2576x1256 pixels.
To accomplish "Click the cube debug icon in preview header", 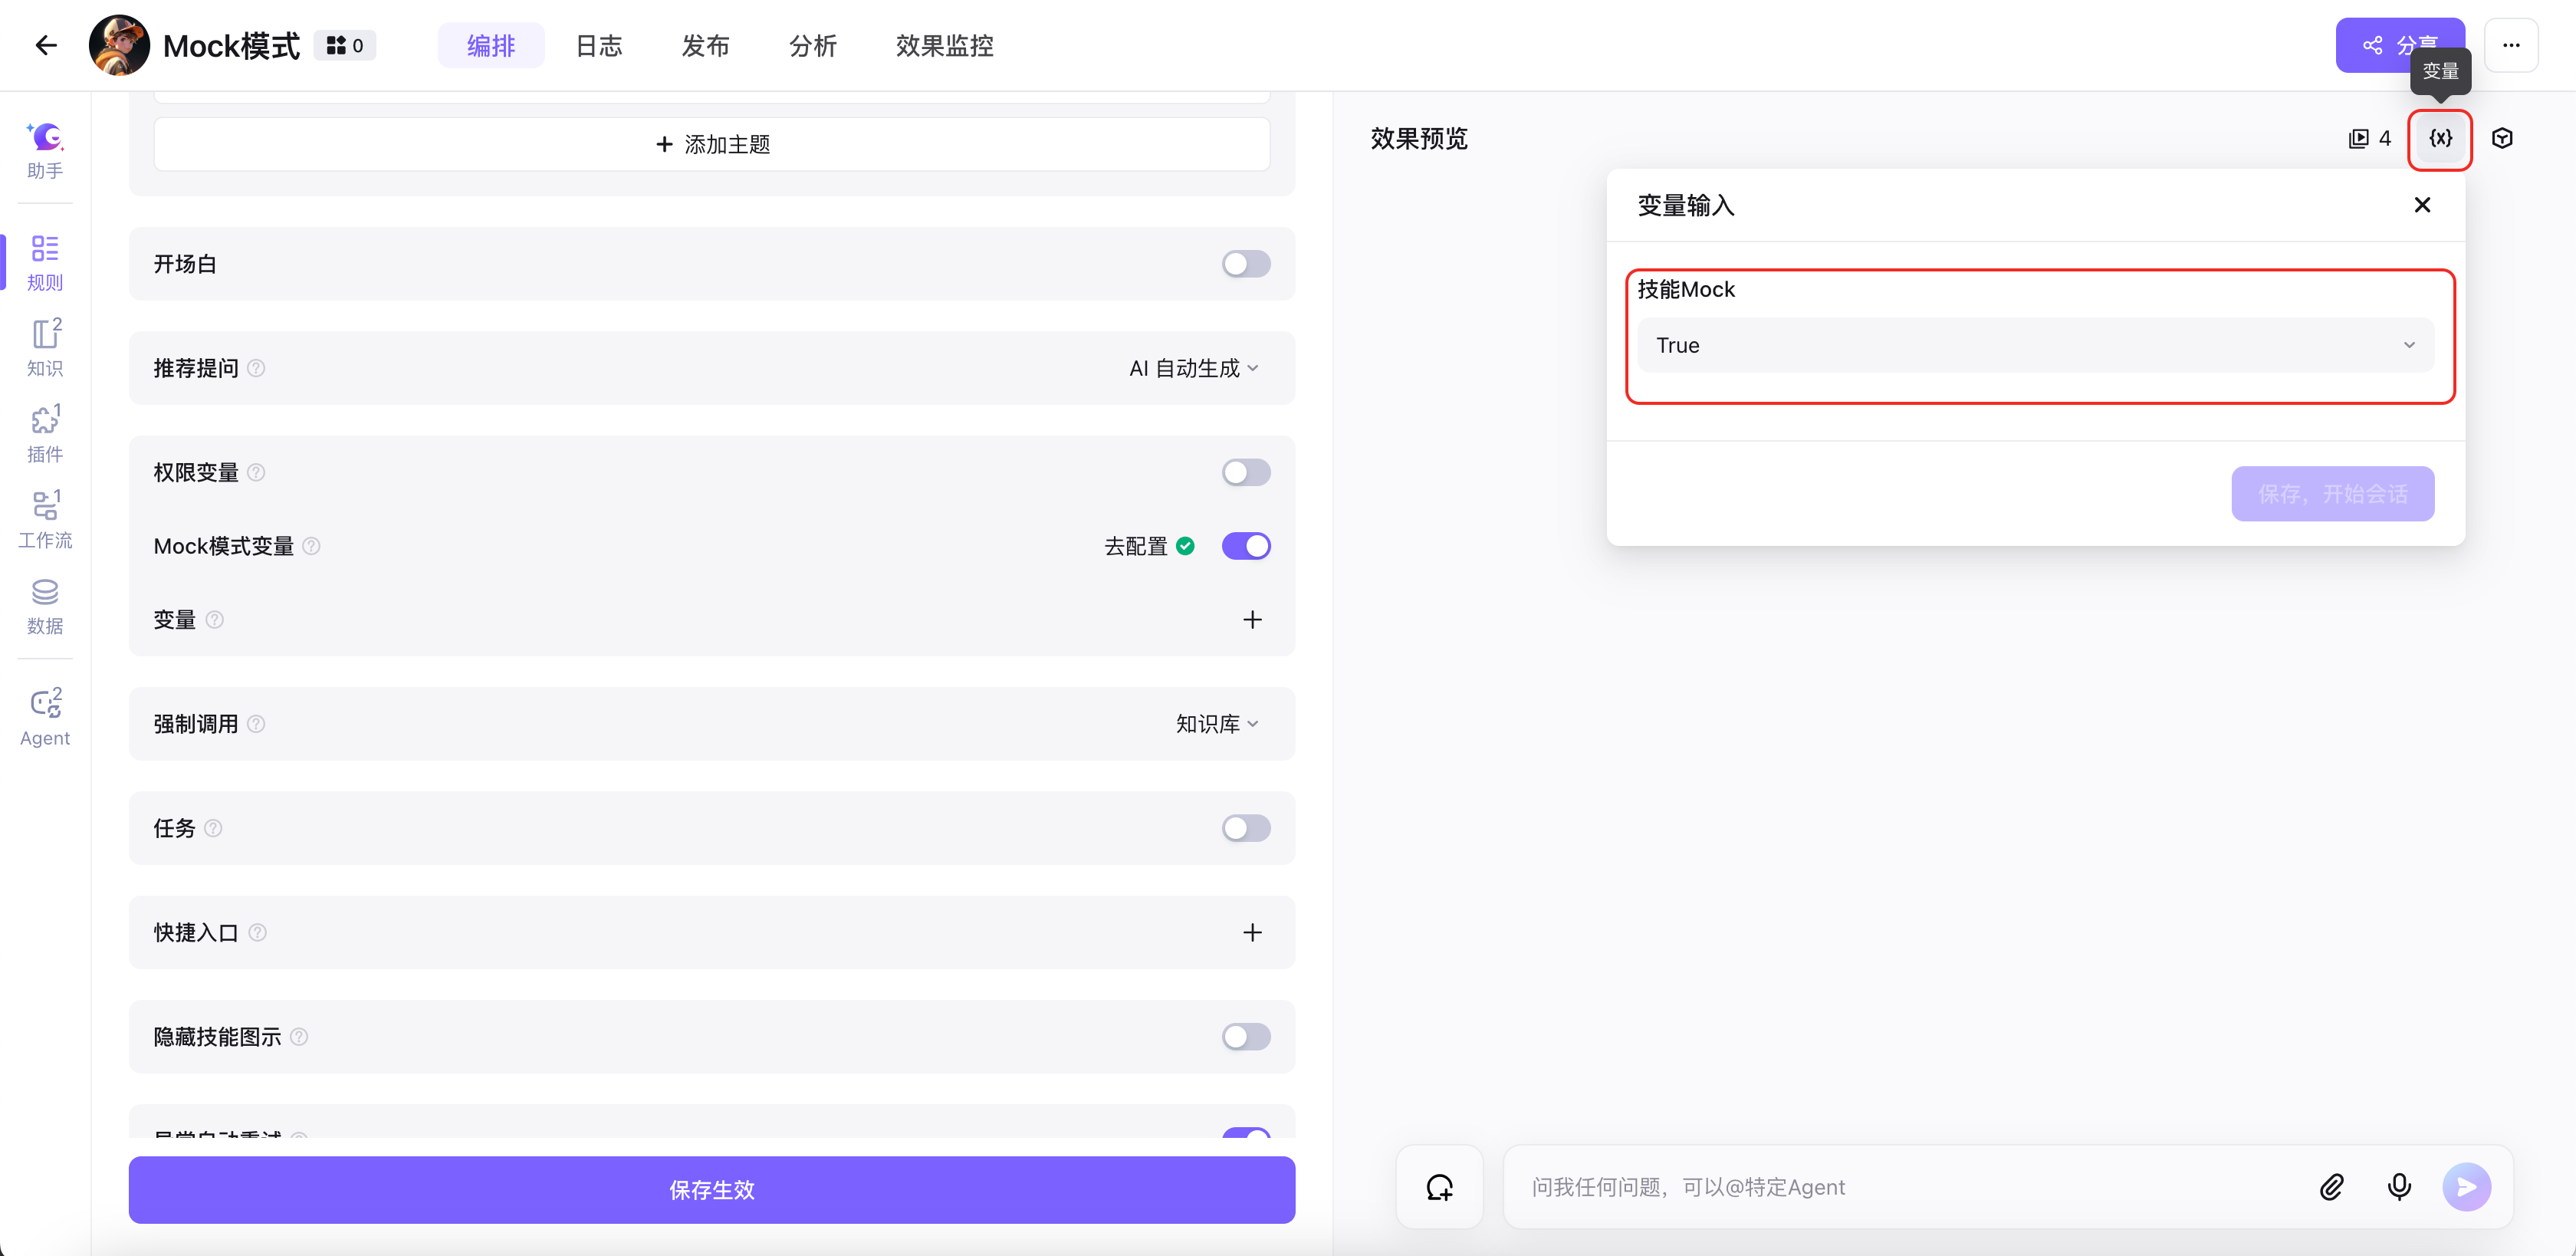I will coord(2502,138).
